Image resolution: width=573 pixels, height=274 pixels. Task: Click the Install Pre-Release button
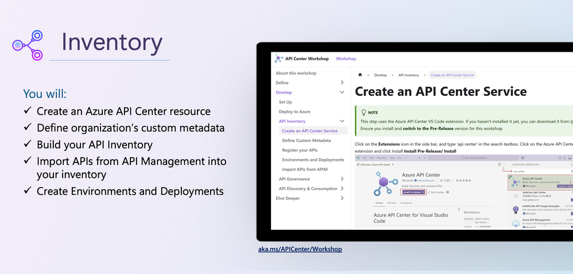[412, 192]
